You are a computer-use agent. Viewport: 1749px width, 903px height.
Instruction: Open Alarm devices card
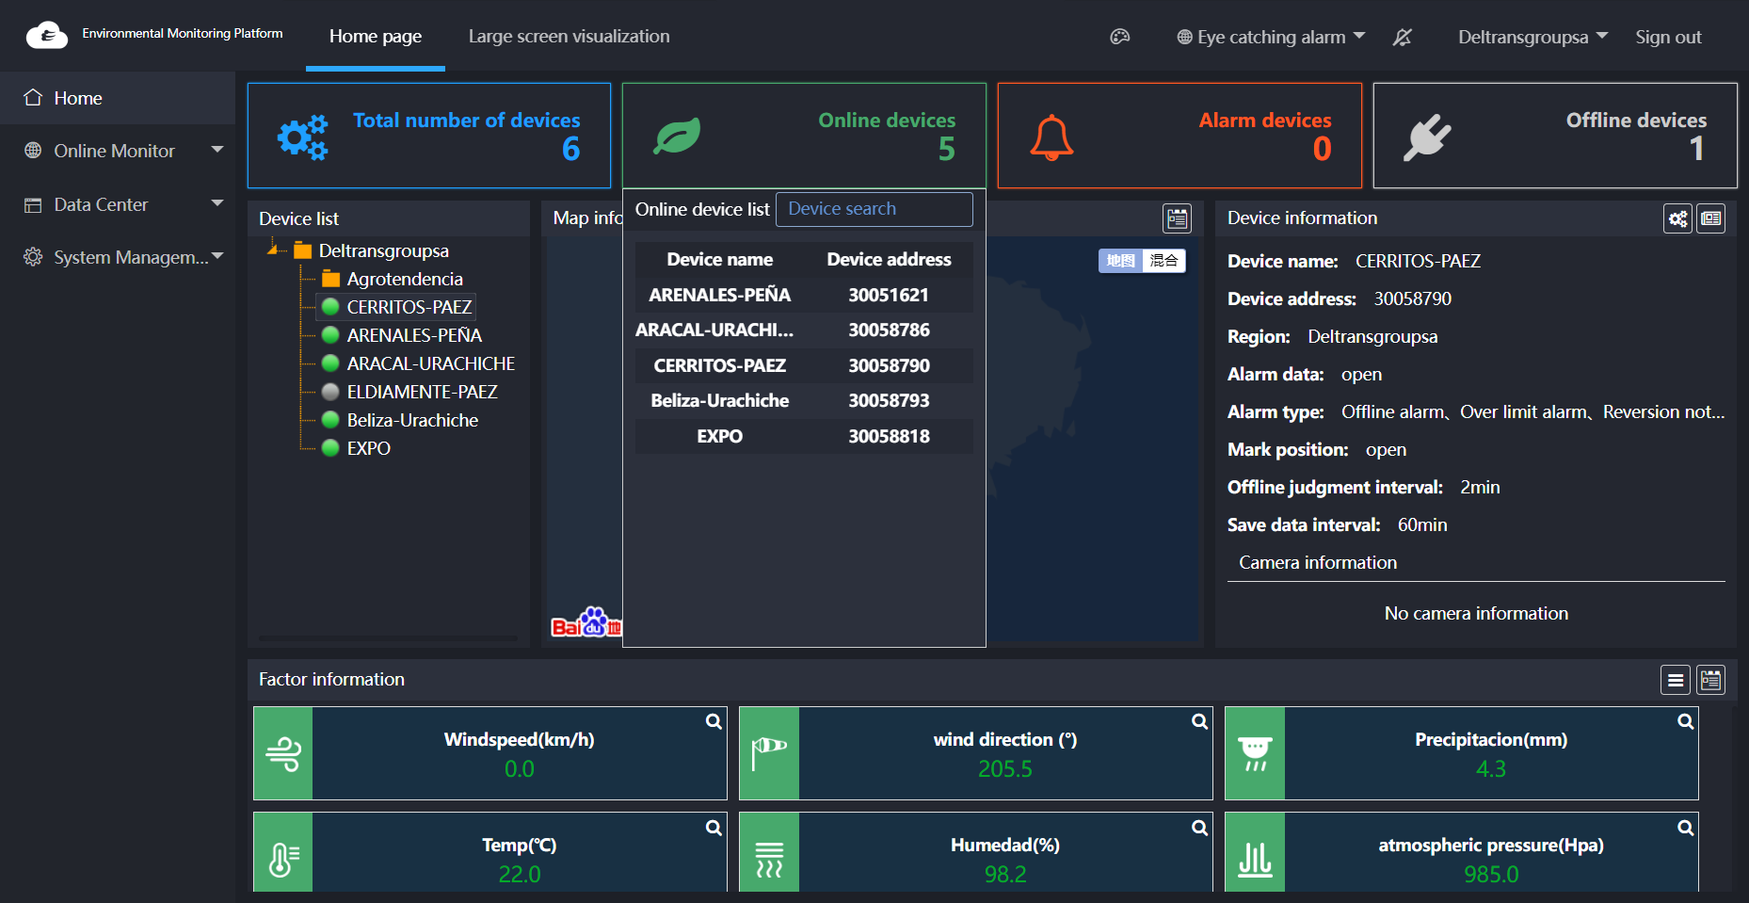pyautogui.click(x=1179, y=136)
